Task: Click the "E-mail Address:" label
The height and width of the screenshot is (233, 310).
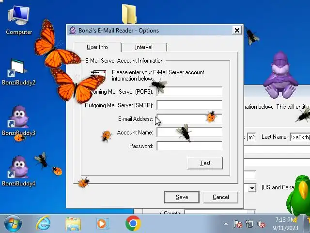Action: click(136, 119)
